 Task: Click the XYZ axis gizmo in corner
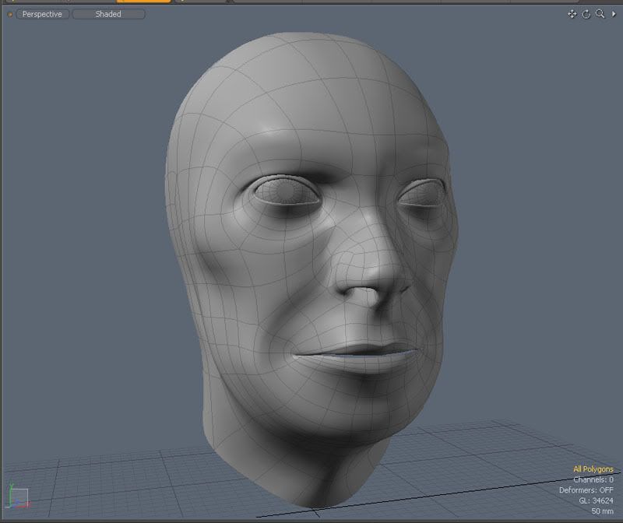click(17, 497)
